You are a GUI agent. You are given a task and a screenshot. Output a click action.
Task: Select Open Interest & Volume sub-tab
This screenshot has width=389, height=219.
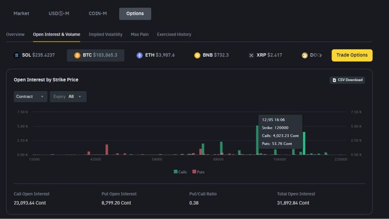[56, 34]
